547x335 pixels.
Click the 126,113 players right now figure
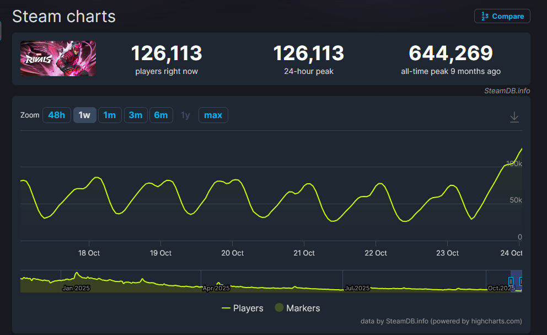coord(167,53)
